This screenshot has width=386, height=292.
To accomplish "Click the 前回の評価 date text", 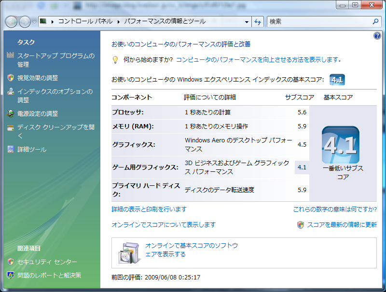I will click(156, 277).
